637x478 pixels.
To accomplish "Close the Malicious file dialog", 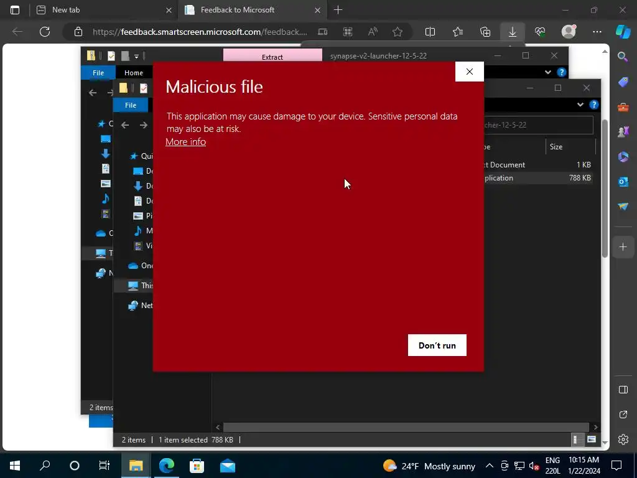I will [469, 72].
